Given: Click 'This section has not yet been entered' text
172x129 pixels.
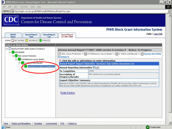Looking at the screenshot, I should [104, 74].
